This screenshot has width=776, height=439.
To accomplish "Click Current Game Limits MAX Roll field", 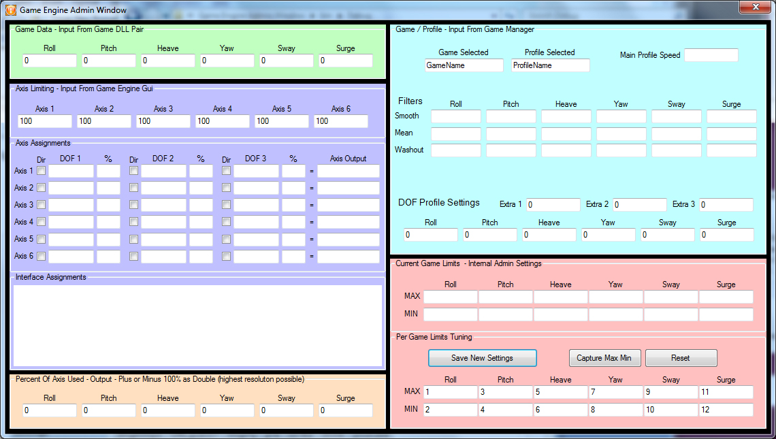I will [451, 297].
